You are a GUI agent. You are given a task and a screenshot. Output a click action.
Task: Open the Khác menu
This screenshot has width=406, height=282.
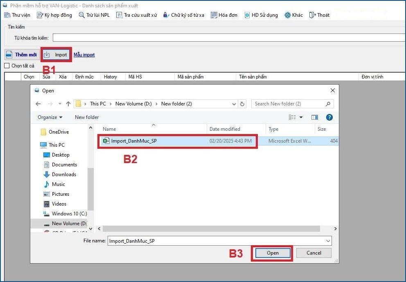tap(293, 15)
